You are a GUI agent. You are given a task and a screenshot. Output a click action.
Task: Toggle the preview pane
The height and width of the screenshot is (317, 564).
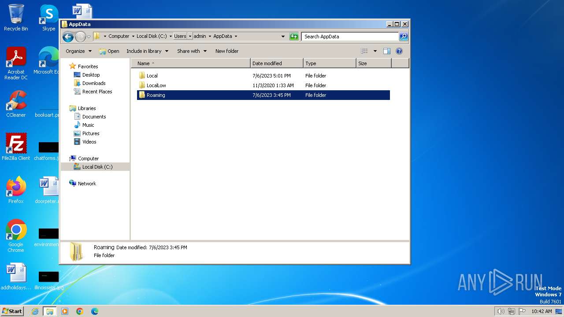point(387,51)
